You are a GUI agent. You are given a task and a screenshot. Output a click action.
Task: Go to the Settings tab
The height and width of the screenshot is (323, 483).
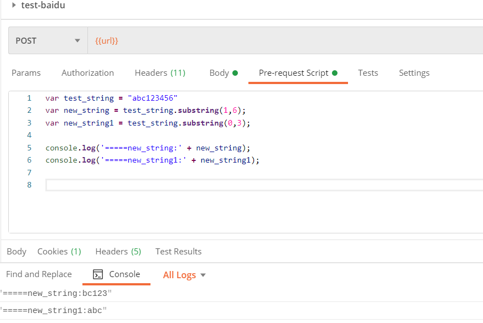[414, 73]
